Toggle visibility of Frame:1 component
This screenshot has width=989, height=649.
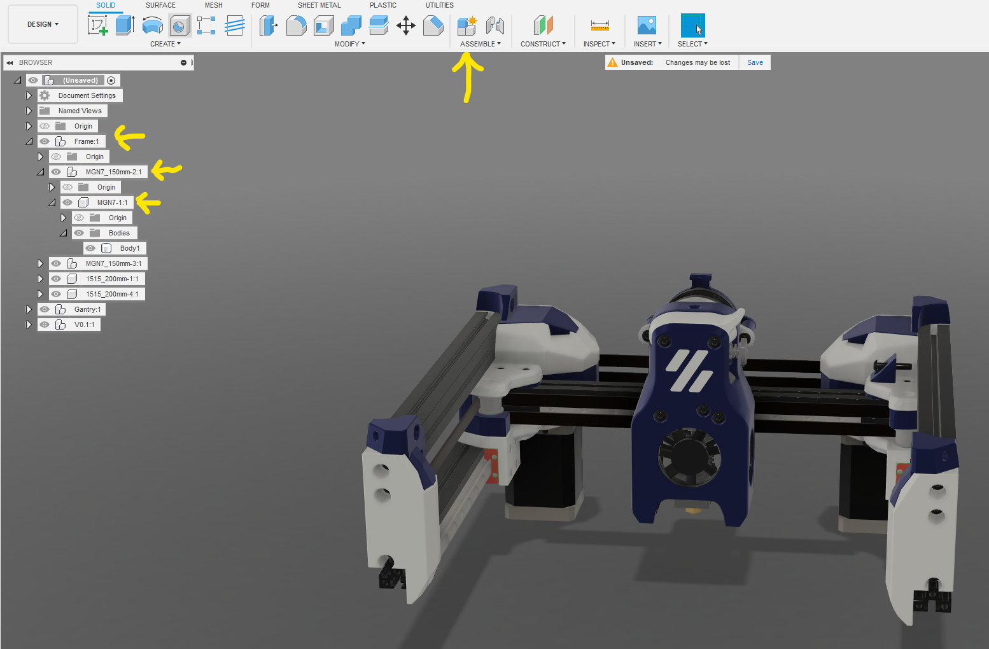pos(45,141)
